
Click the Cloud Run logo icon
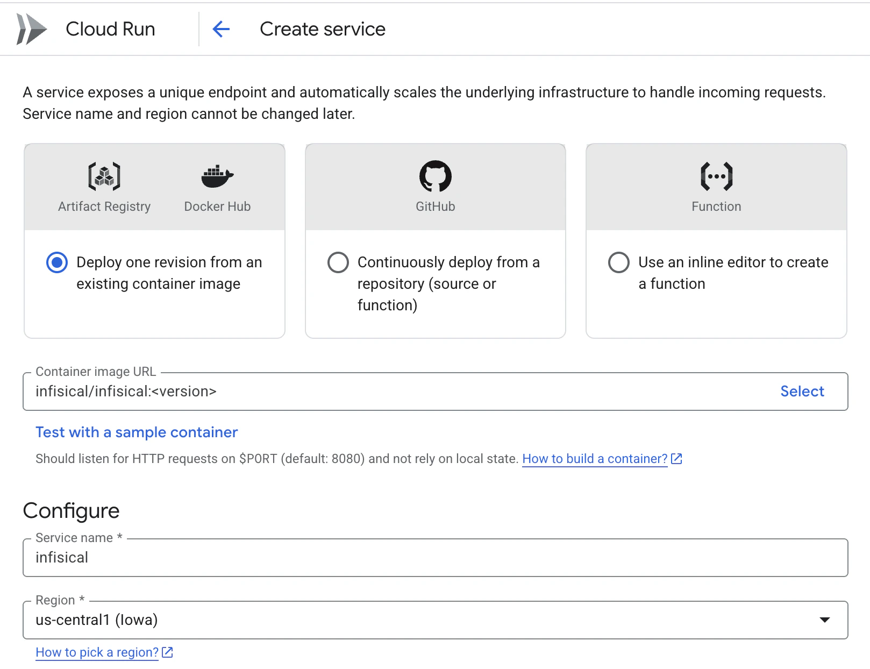click(x=32, y=29)
